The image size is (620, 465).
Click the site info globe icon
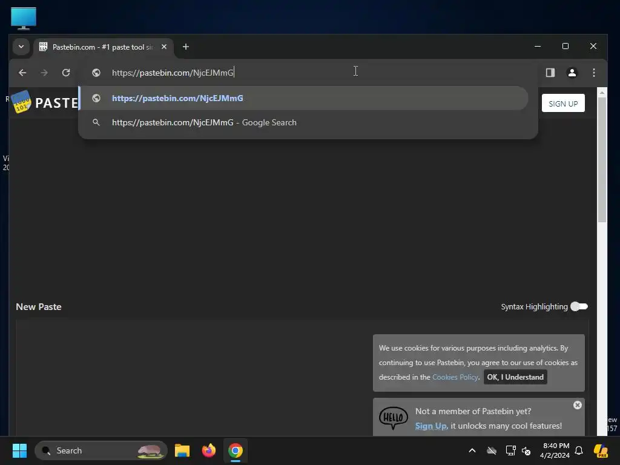point(96,73)
